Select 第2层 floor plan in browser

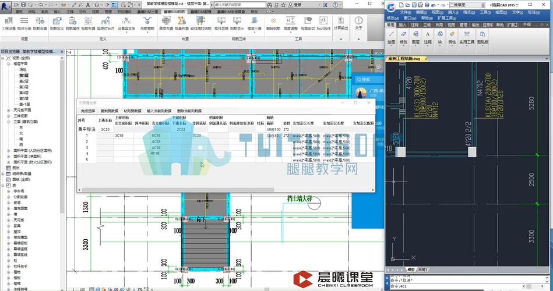(24, 81)
